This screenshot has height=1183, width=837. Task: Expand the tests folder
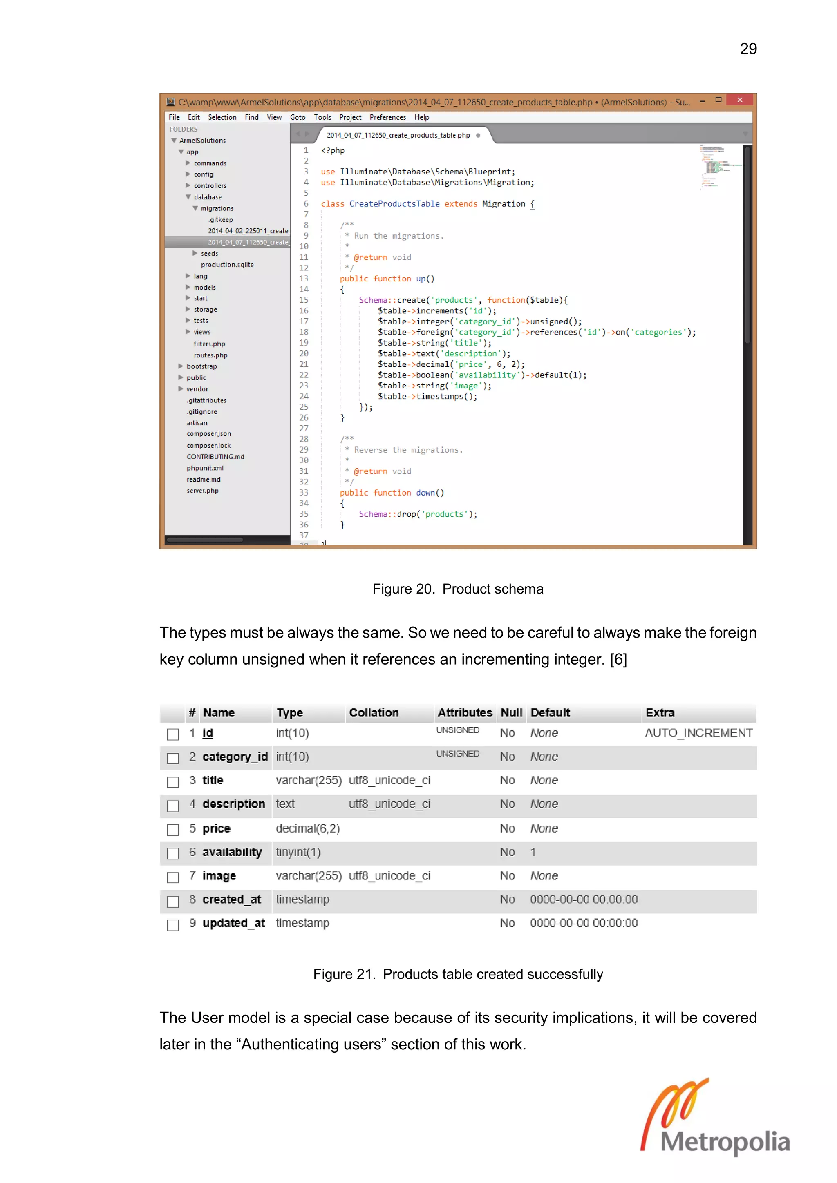(x=188, y=321)
